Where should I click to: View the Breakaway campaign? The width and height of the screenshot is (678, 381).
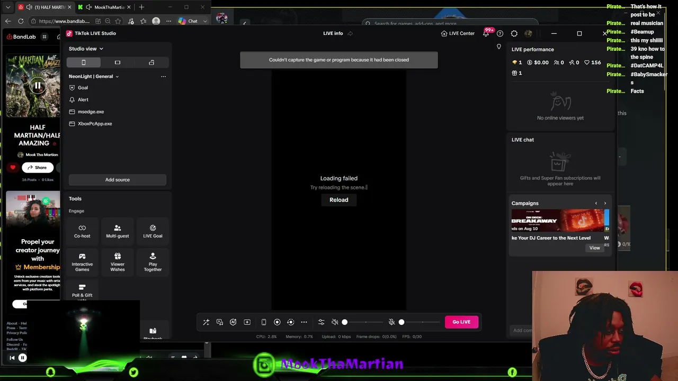[595, 248]
